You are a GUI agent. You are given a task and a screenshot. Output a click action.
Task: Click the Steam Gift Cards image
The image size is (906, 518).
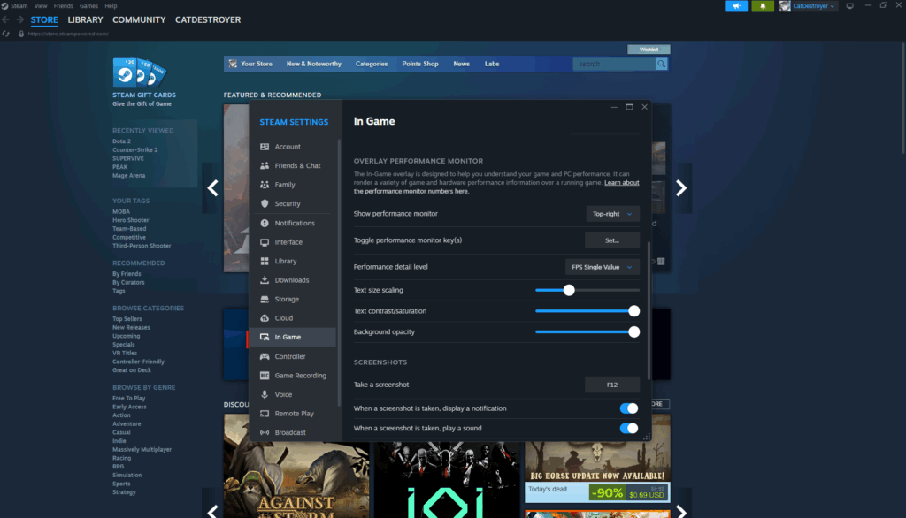click(x=139, y=72)
